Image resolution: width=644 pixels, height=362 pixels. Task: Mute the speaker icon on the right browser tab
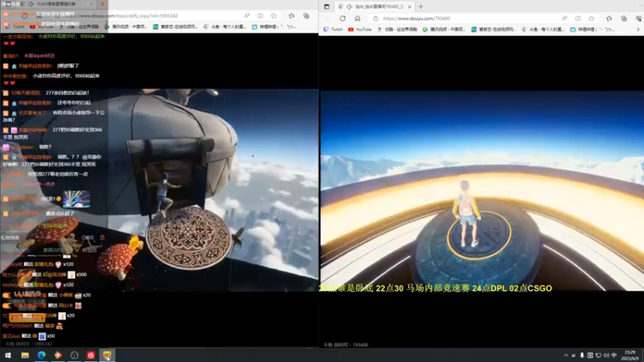click(349, 6)
